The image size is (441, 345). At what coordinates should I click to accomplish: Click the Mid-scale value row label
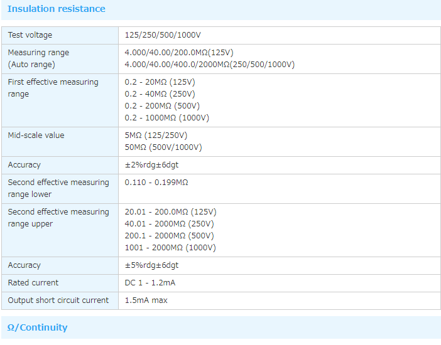click(x=36, y=135)
